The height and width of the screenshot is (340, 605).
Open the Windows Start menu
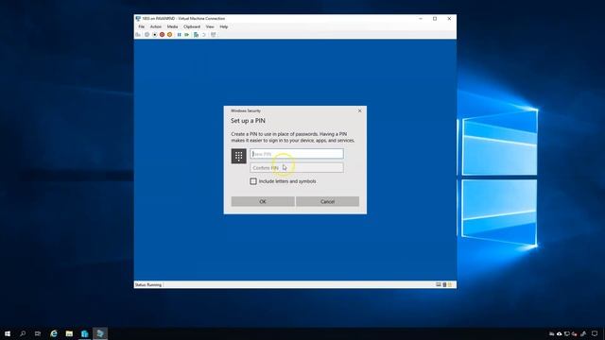point(8,333)
